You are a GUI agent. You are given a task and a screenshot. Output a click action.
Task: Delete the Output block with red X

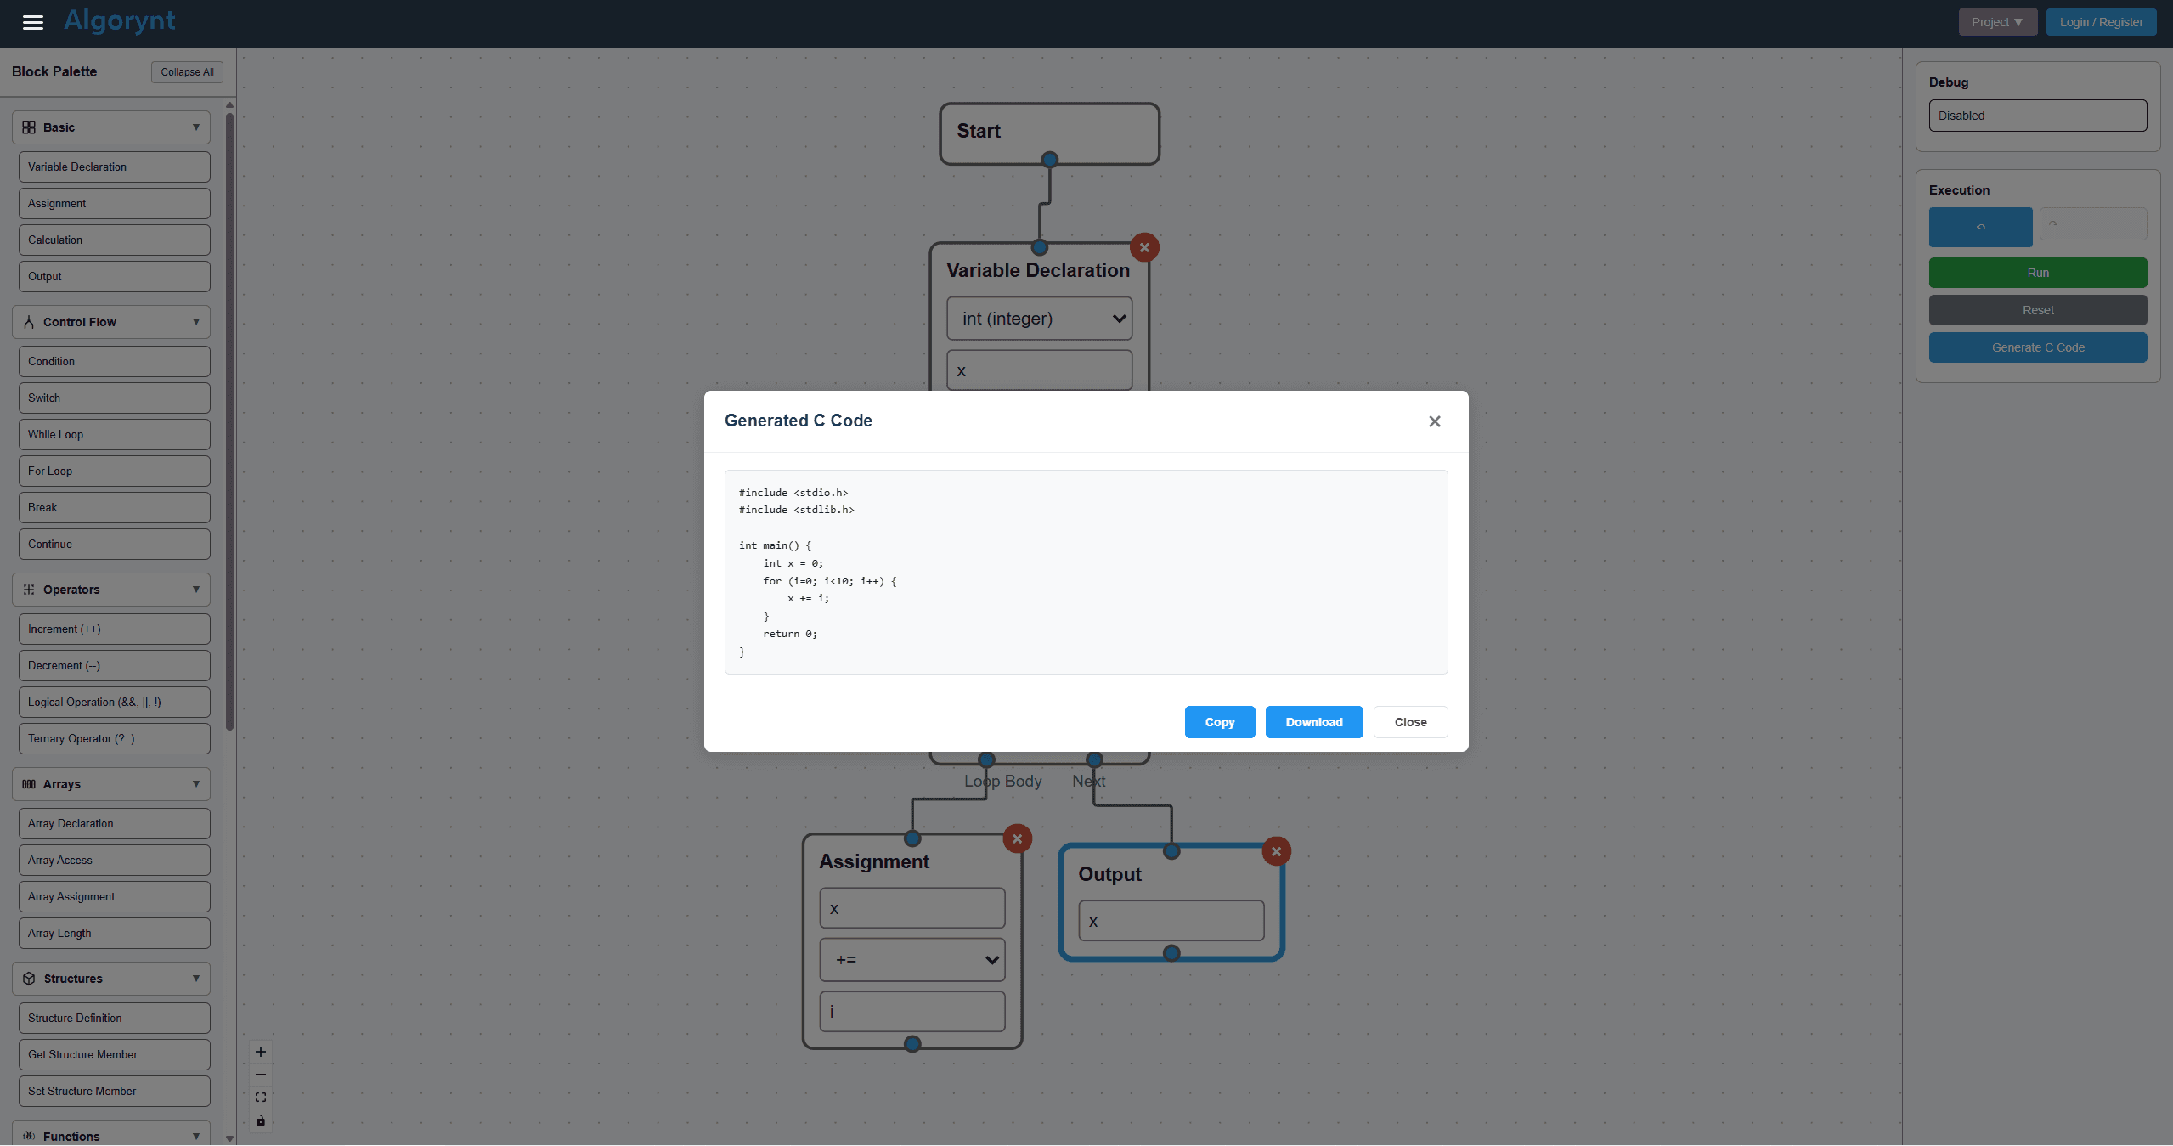(1276, 851)
